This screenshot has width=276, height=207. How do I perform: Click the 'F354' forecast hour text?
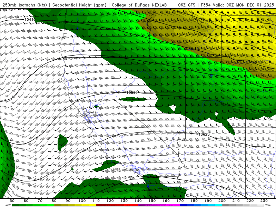(206, 5)
